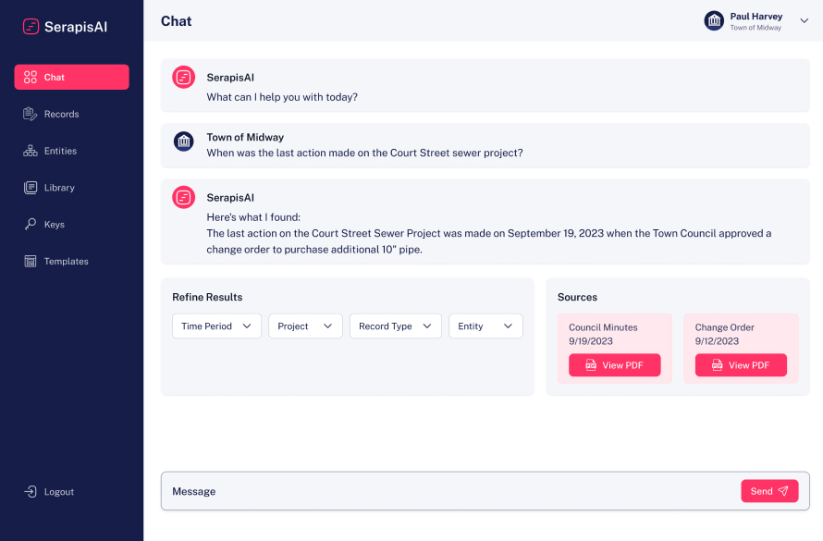Open the Project filter dropdown
Screen dimensions: 823x541
pos(305,326)
